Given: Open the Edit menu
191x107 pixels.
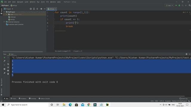Looking at the screenshot, I should (9, 2).
